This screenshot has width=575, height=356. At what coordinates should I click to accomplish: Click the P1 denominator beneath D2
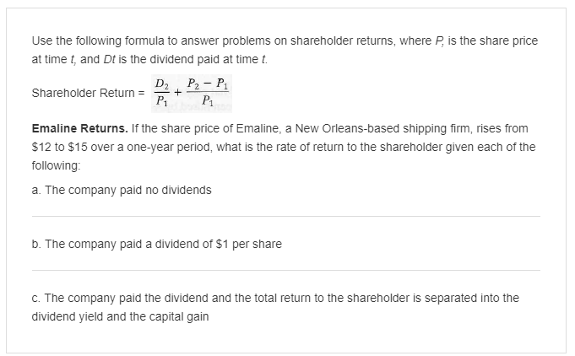[161, 104]
